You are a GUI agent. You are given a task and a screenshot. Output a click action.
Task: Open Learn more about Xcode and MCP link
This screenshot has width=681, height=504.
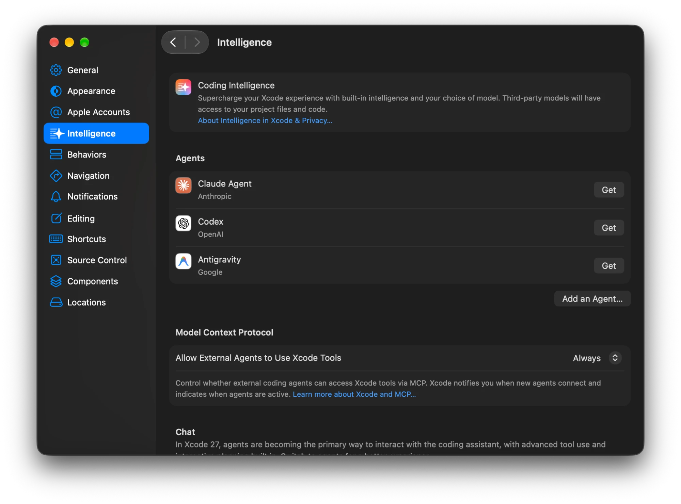354,394
